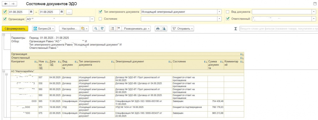Collapse the nested group under Марпосадкабель

7,75
